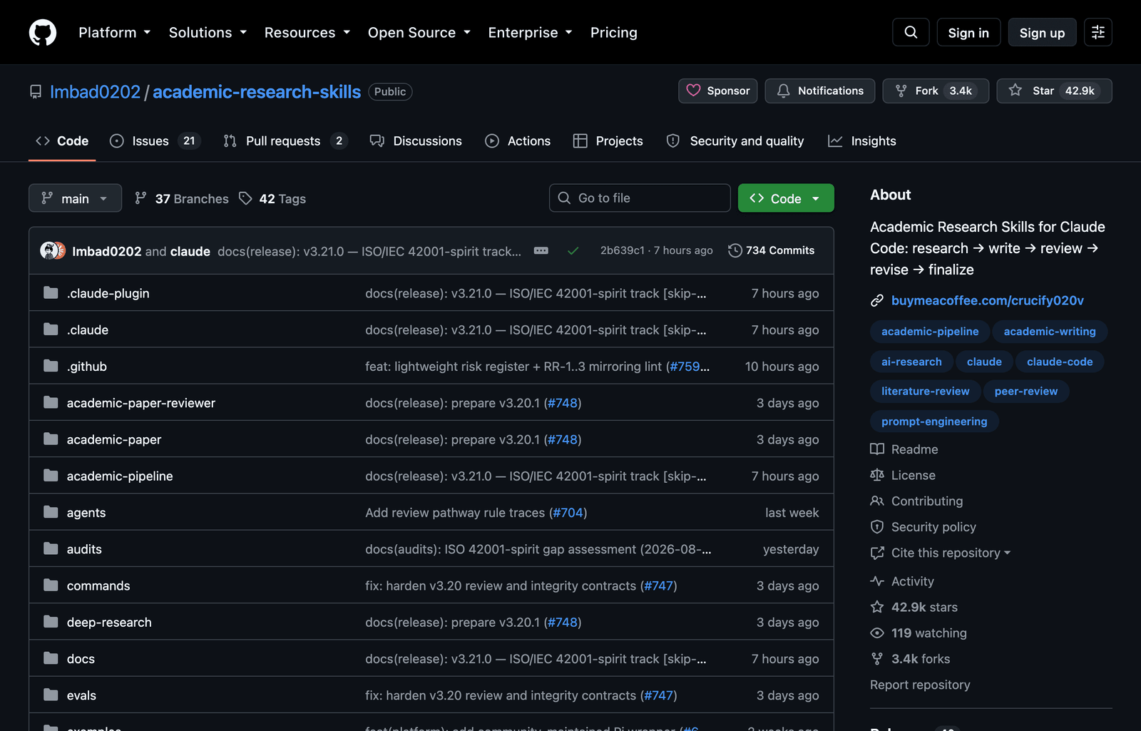Click the commit author avatar
Screen dimensions: 1141x731
pyautogui.click(x=53, y=250)
